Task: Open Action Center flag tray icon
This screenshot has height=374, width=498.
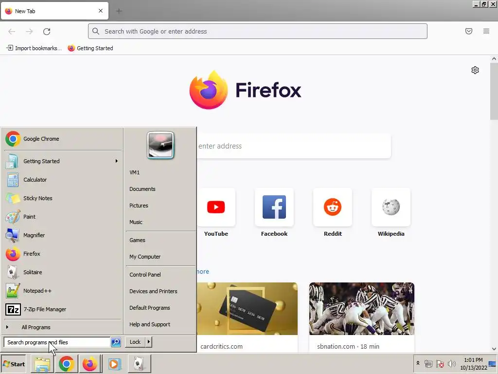Action: tap(440, 363)
